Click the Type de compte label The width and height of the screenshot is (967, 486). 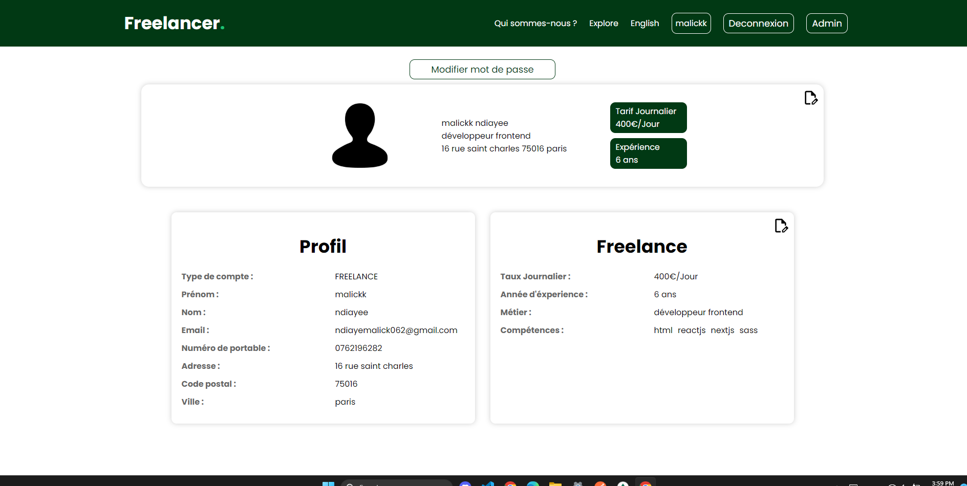217,277
